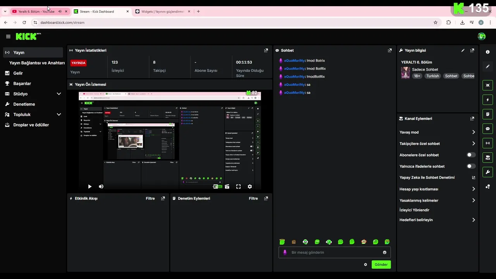The width and height of the screenshot is (496, 279).
Task: Click the pencil icon in the right sidebar
Action: [487, 66]
